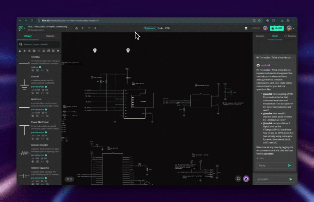Viewport: 314px width, 202px height.
Task: Open the browser three-dot menu
Action: [294, 21]
